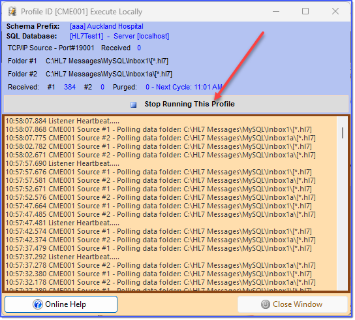Open Online Help
This screenshot has width=355, height=320.
61,304
